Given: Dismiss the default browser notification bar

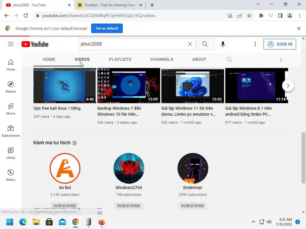Looking at the screenshot, I should click(x=299, y=28).
